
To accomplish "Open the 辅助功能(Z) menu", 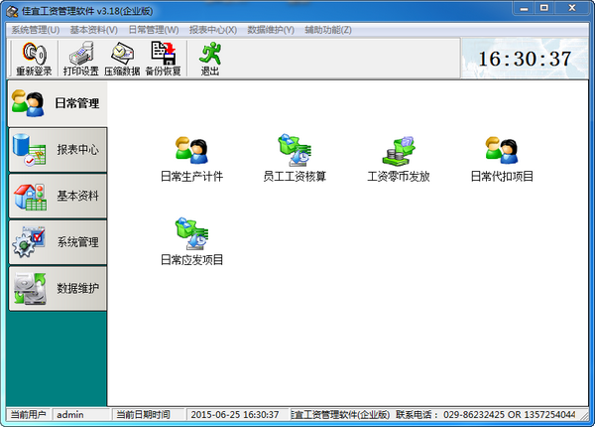I will pyautogui.click(x=328, y=30).
